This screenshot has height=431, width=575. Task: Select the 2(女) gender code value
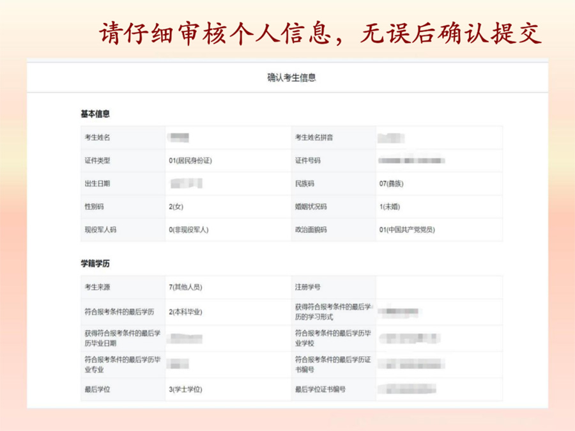176,207
